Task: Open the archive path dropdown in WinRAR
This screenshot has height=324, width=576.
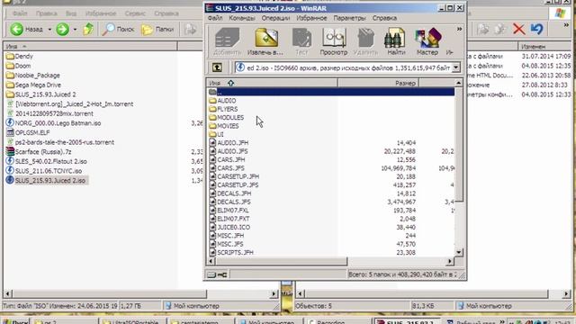Action: [x=456, y=67]
